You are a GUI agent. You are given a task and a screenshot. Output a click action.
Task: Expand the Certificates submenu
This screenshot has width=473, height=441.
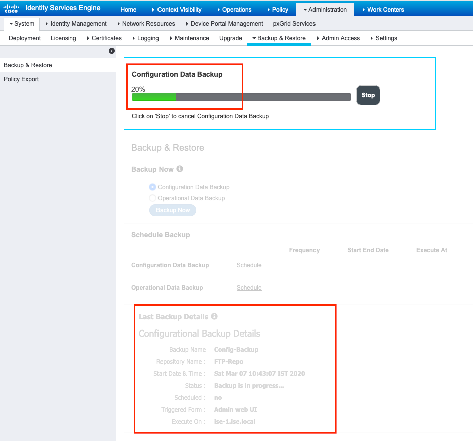[104, 38]
